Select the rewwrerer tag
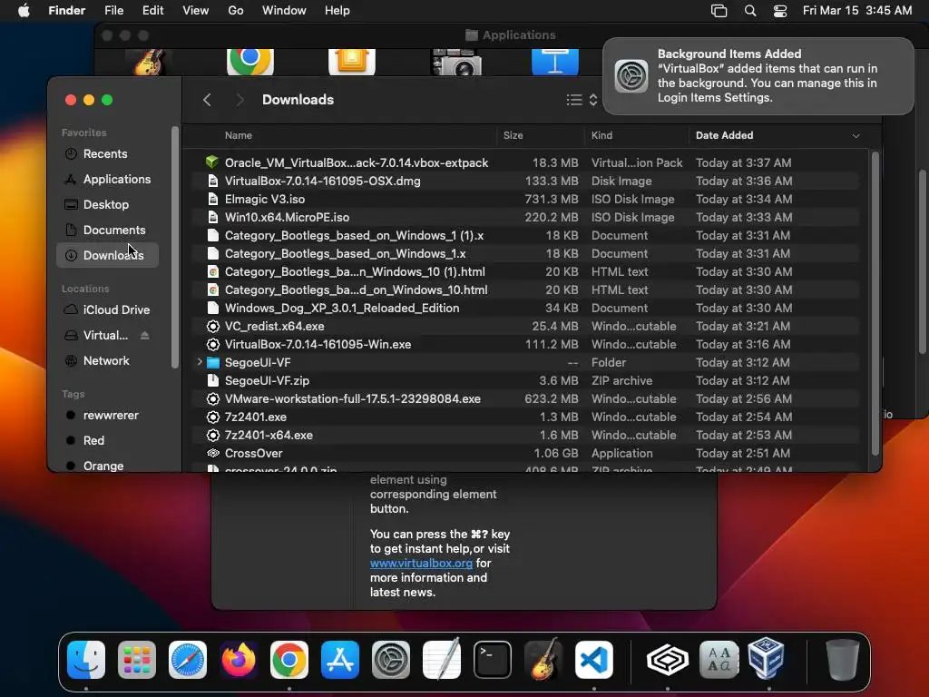929x697 pixels. 108,416
